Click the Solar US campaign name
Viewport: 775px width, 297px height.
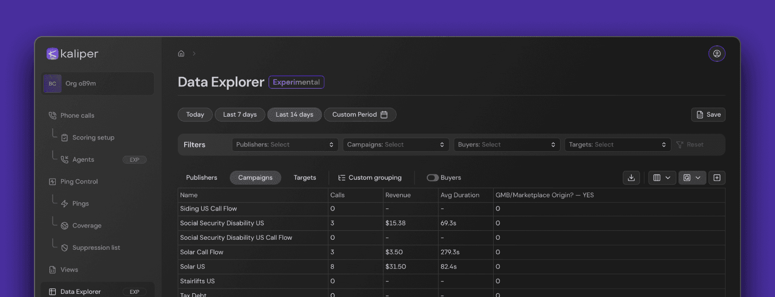[192, 267]
